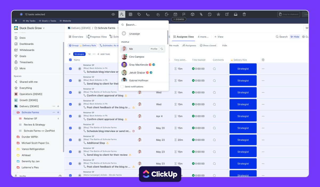This screenshot has height=187, width=320.
Task: Open the Group: Delivery Role dropdown
Action: [x=83, y=45]
